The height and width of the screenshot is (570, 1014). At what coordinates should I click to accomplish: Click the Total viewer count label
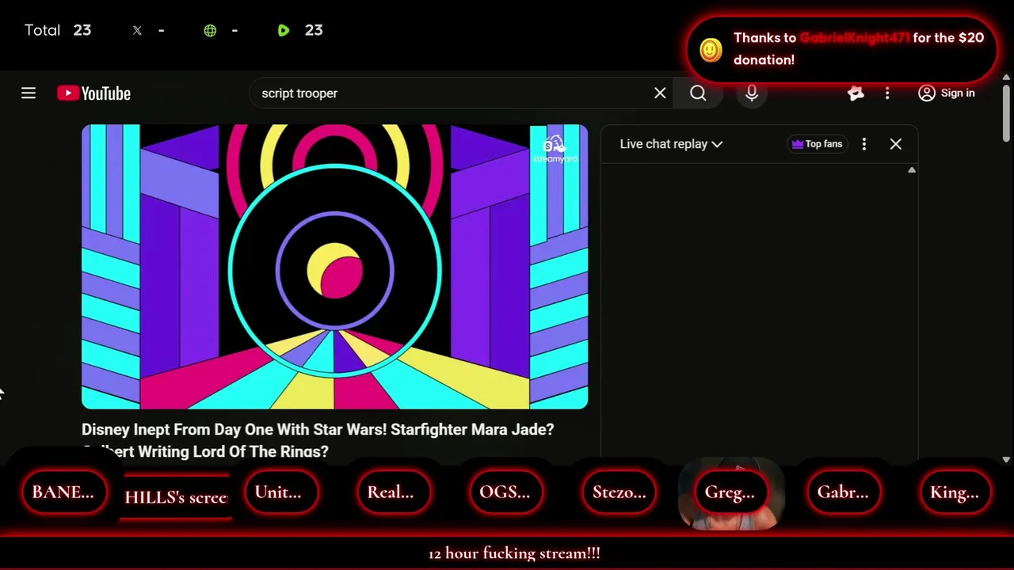tap(42, 30)
